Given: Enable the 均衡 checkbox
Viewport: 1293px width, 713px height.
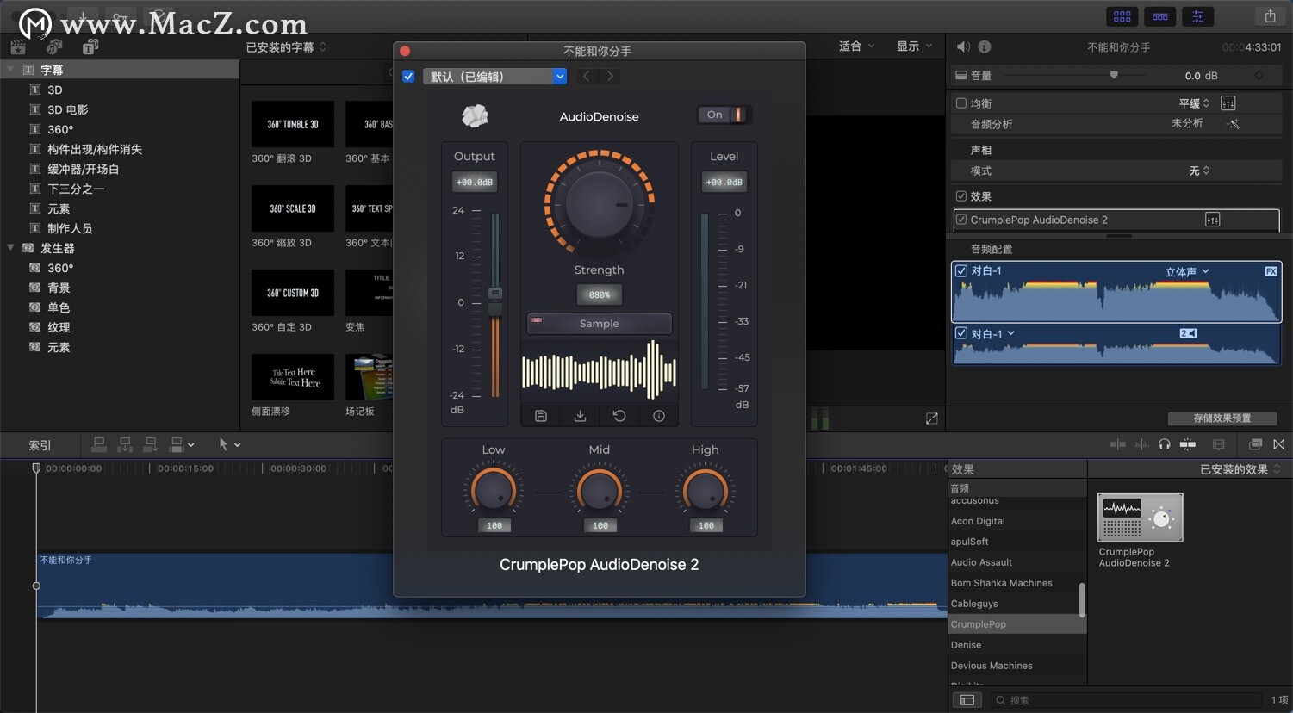Looking at the screenshot, I should tap(961, 103).
